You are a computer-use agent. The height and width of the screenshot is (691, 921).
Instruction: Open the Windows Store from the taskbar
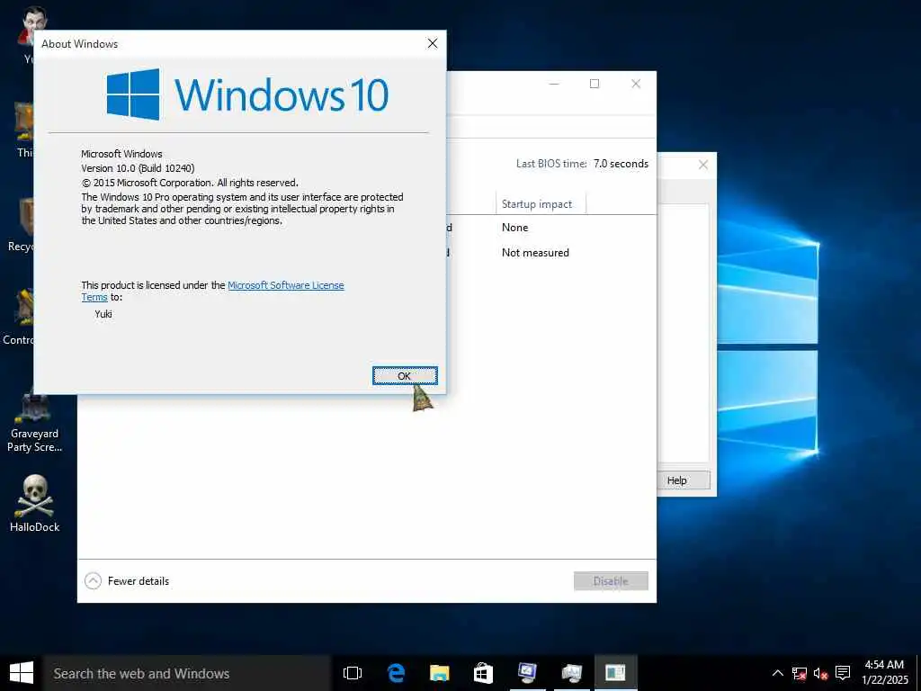point(483,673)
